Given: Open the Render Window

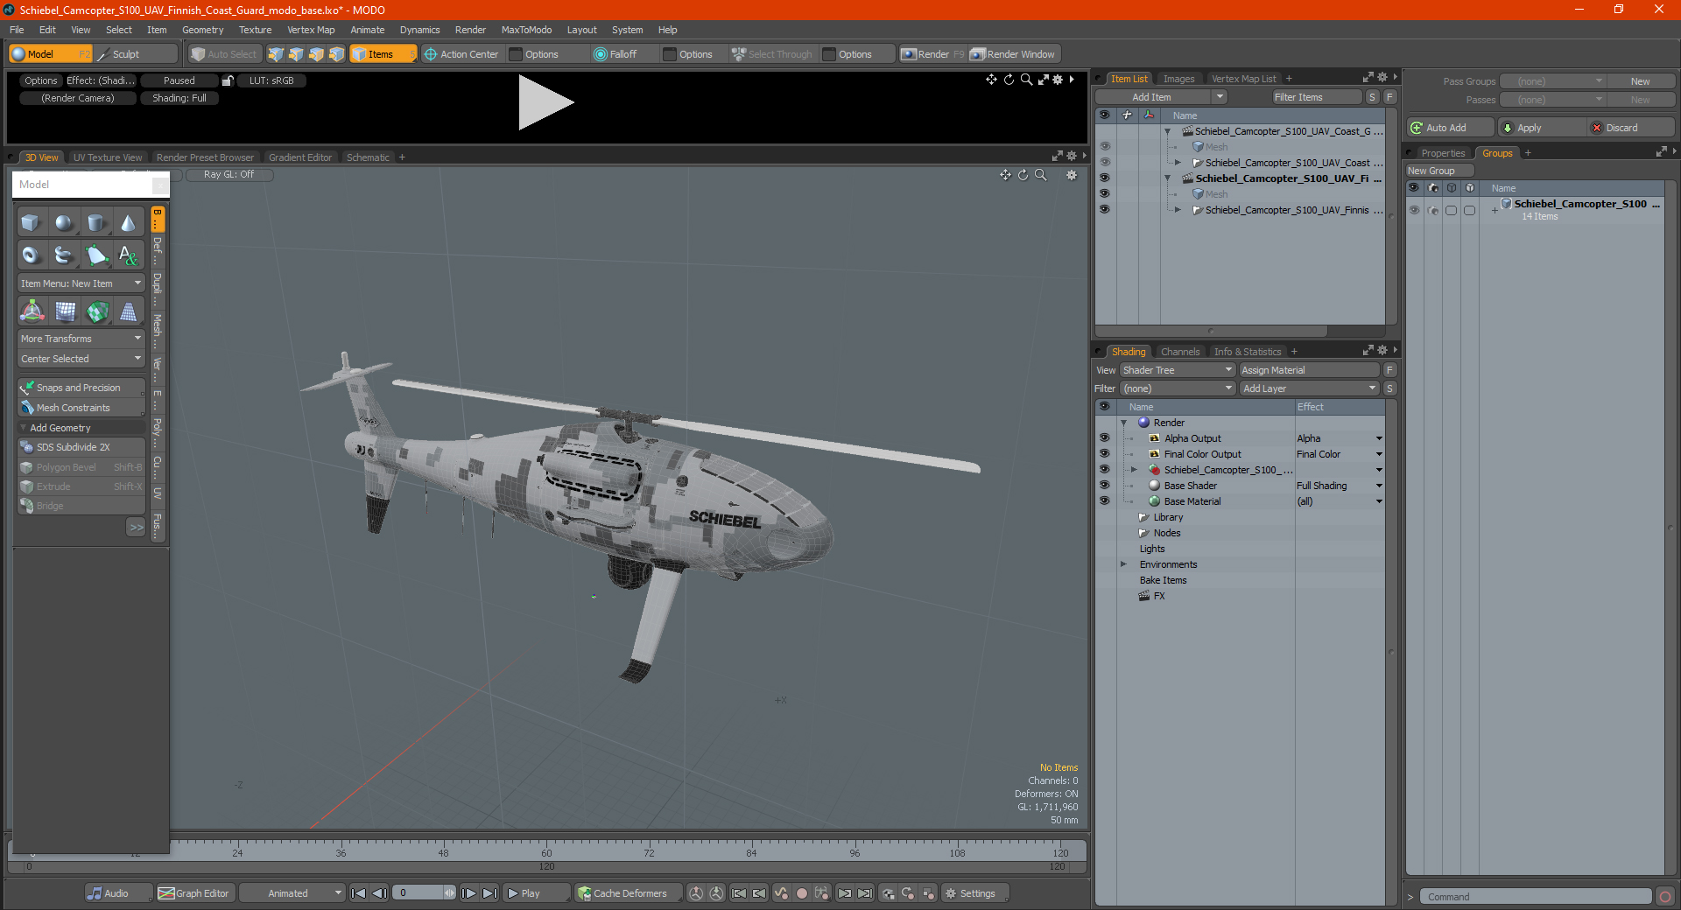Looking at the screenshot, I should [1014, 54].
